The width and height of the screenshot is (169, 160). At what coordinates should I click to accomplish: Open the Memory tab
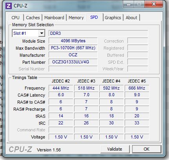coord(76,18)
